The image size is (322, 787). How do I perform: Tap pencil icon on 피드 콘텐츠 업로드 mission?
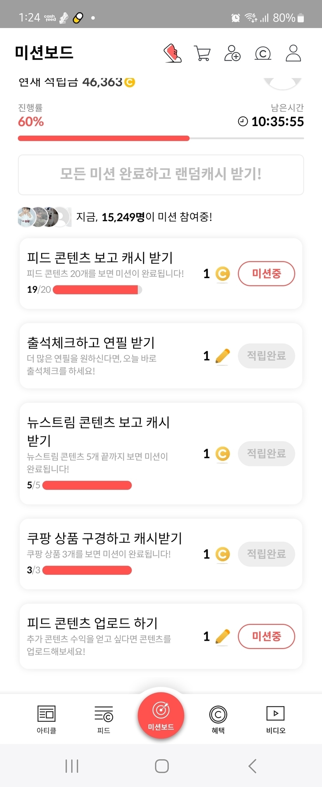222,636
